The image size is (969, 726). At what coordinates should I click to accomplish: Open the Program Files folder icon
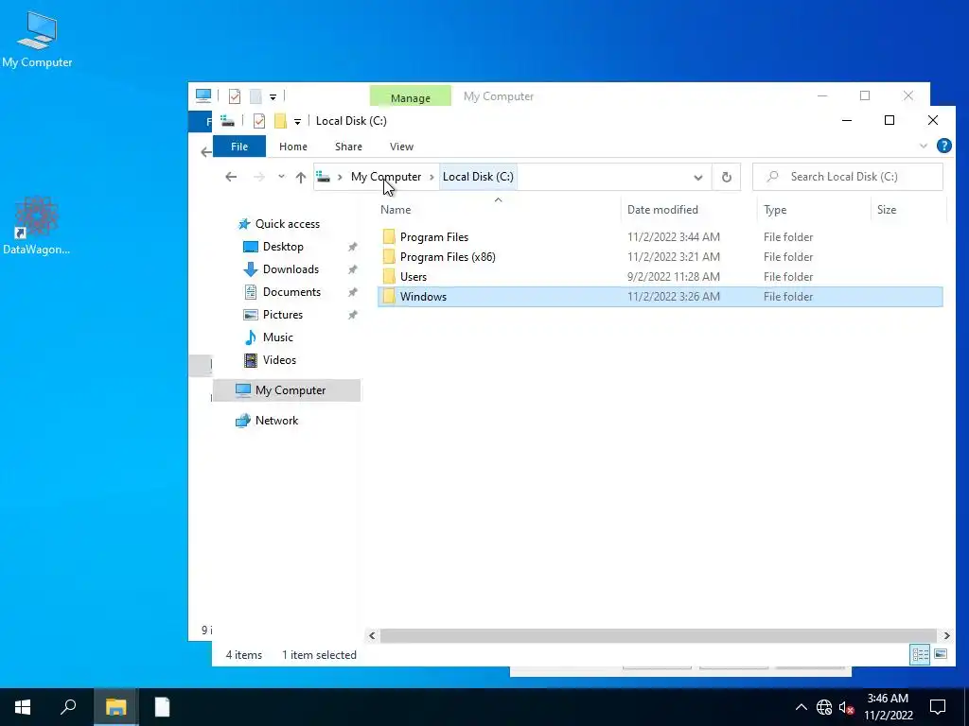point(389,237)
